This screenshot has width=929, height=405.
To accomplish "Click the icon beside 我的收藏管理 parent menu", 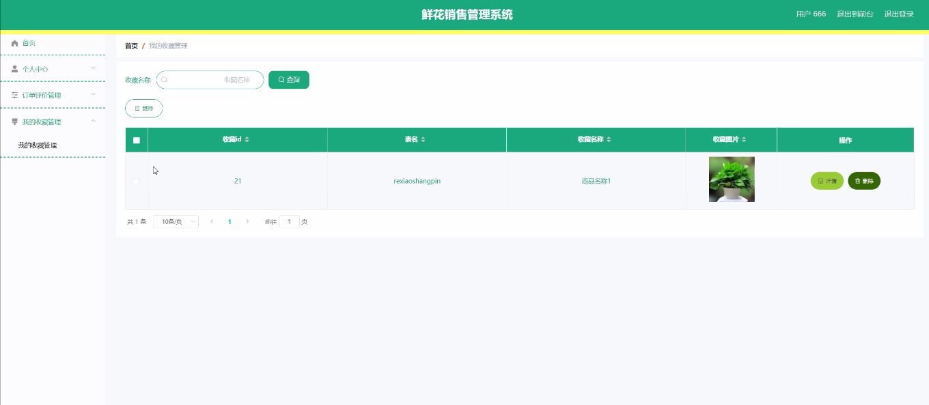I will tap(14, 122).
